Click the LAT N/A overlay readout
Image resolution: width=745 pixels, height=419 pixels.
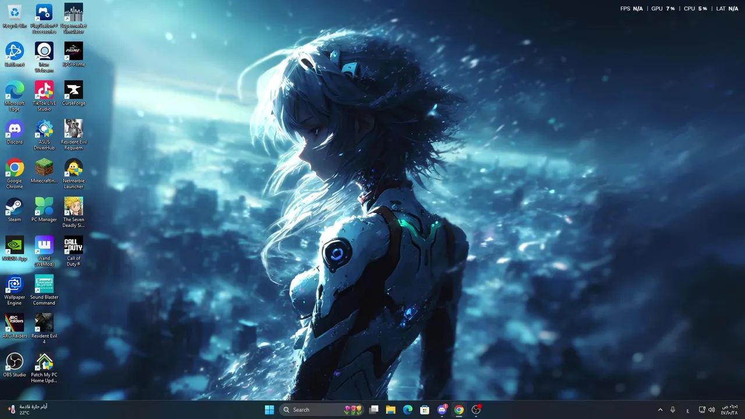[727, 9]
